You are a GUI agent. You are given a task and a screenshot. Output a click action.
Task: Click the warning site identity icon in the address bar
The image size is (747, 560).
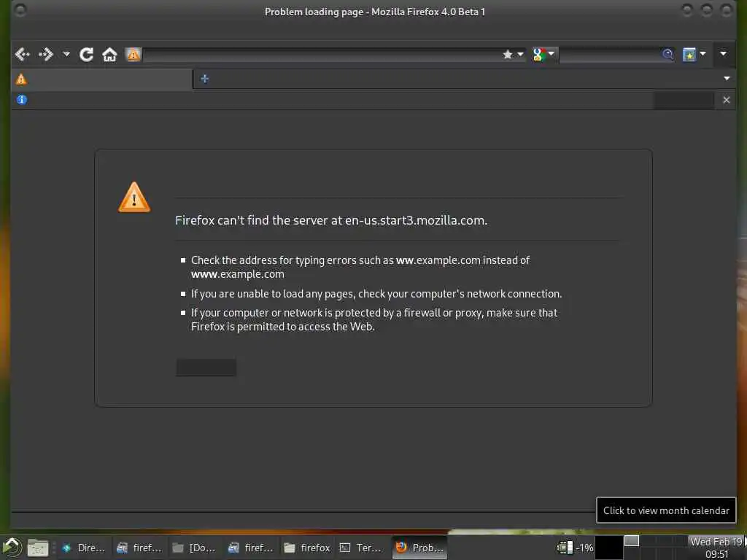click(133, 54)
